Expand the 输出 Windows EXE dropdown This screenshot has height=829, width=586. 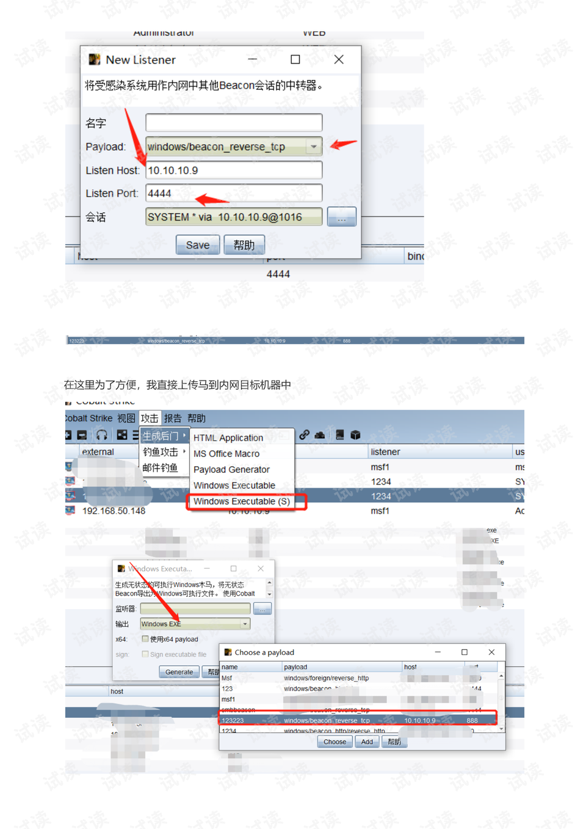pyautogui.click(x=245, y=624)
